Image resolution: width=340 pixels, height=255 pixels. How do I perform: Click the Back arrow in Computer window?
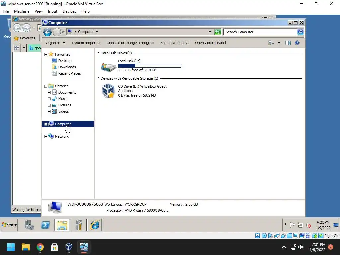point(47,32)
